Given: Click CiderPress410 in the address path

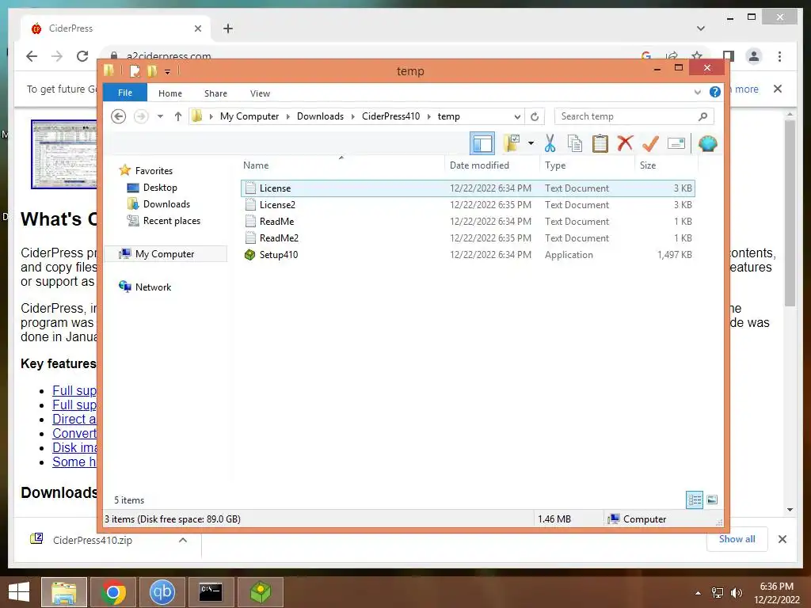Looking at the screenshot, I should pyautogui.click(x=391, y=116).
